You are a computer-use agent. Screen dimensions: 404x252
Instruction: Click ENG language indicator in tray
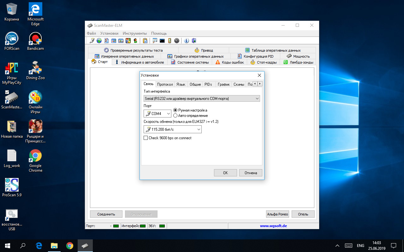[x=360, y=246]
